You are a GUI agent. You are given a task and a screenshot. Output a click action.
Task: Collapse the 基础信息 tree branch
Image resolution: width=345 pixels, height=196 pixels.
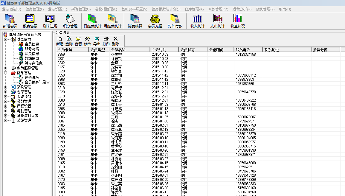click(x=5, y=39)
